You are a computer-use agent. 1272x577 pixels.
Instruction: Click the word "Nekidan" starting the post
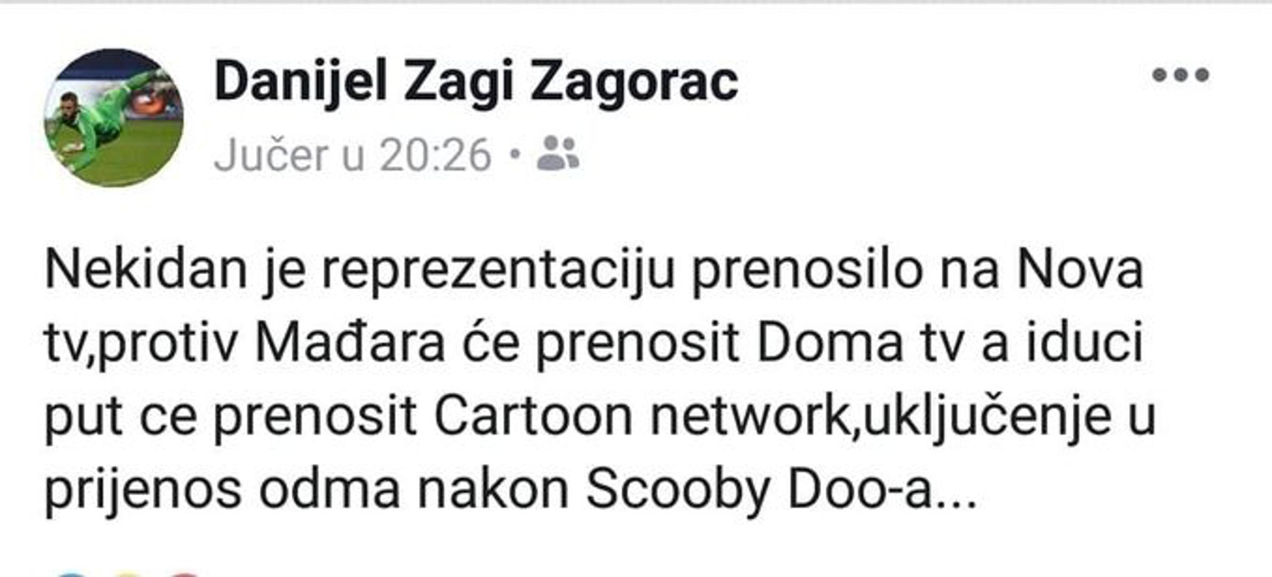146,271
